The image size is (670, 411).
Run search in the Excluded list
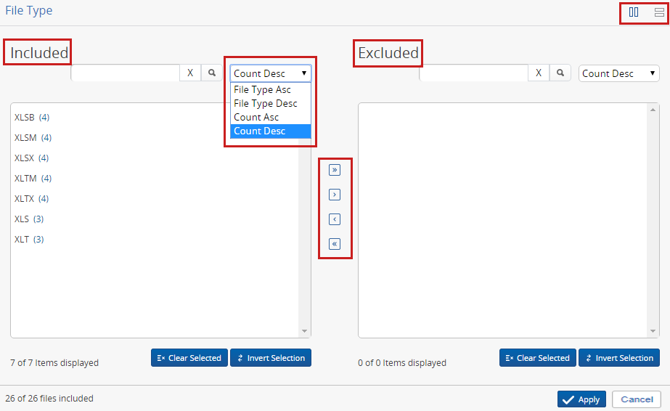tap(560, 73)
